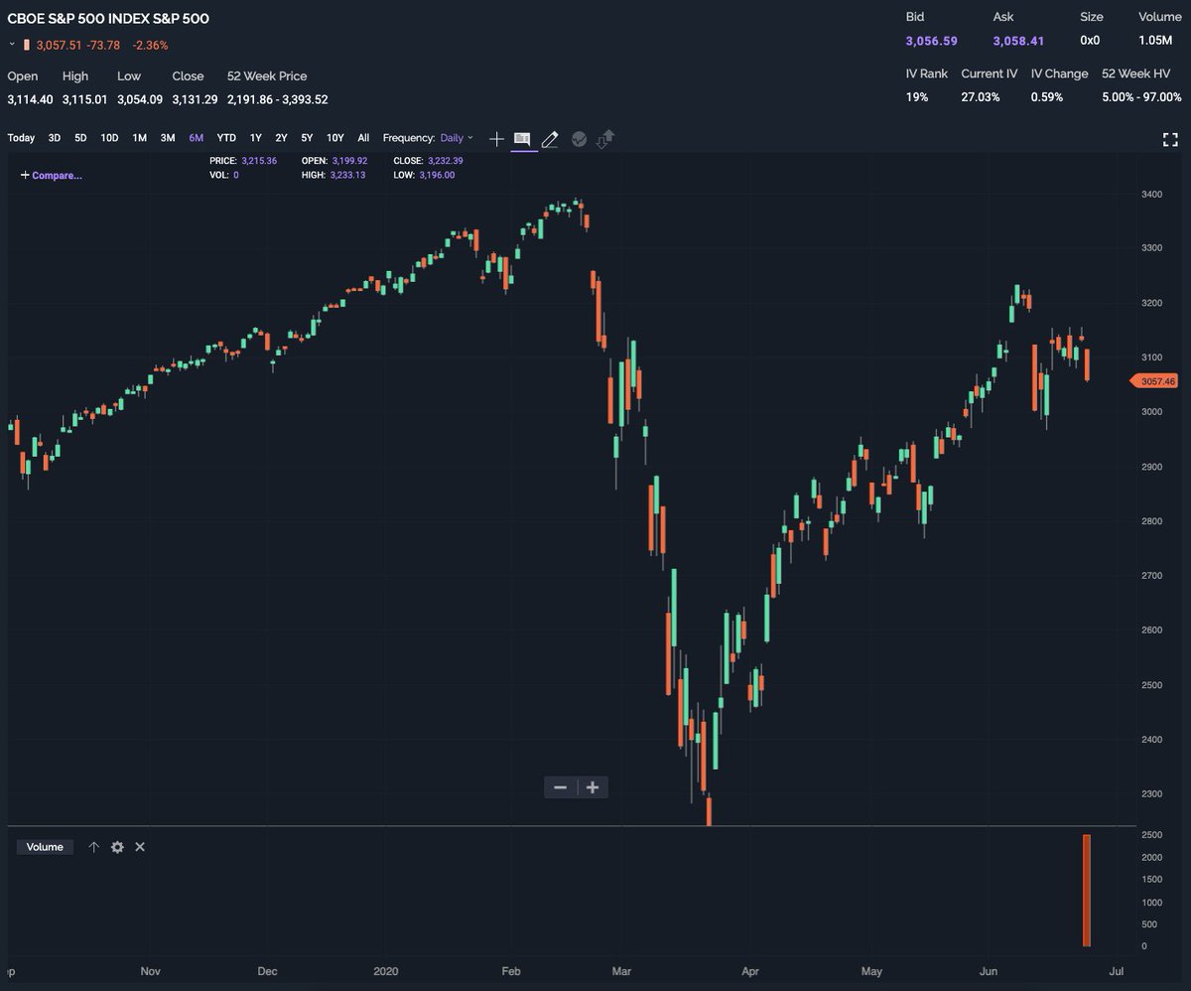Click the legend CLOSE value 3,232.39

pos(445,160)
